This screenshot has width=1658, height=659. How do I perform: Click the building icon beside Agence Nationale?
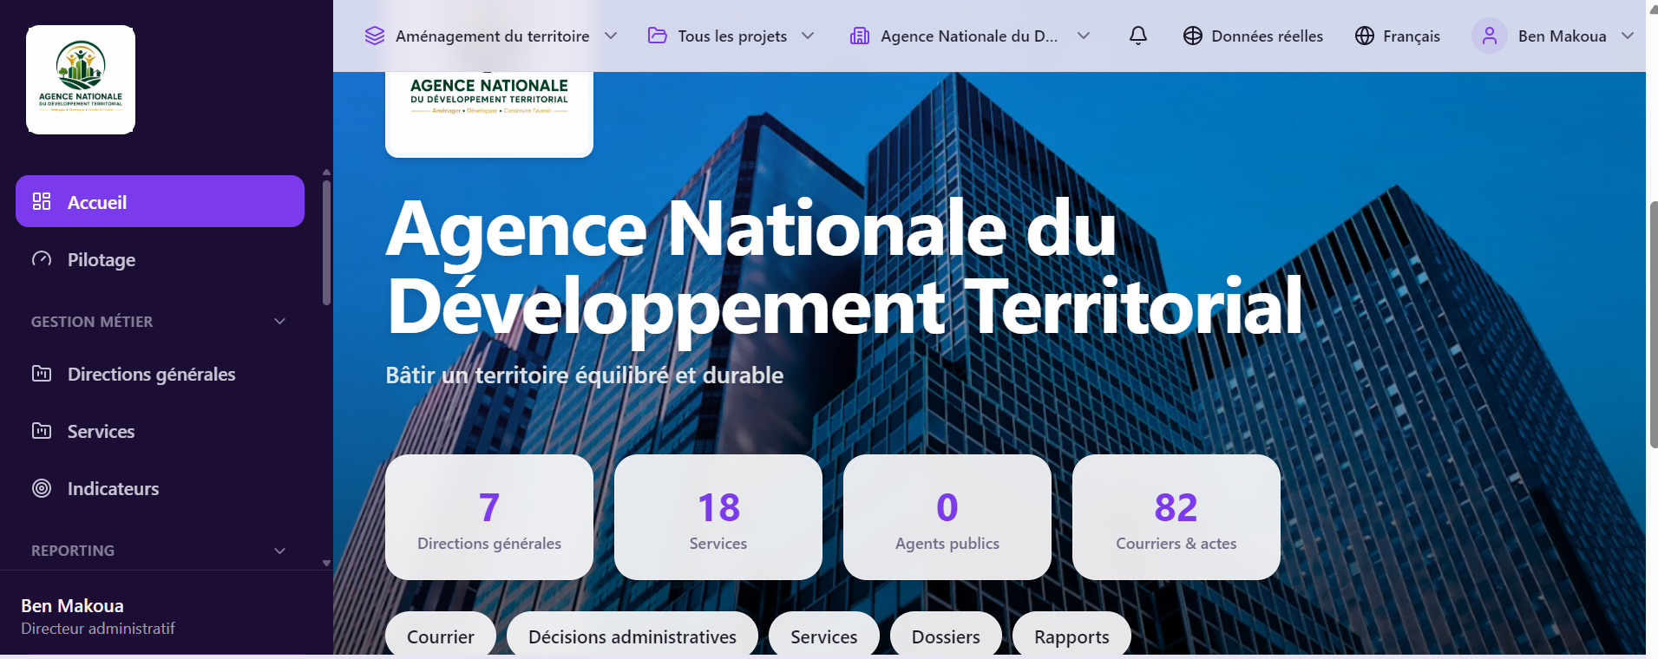coord(860,36)
